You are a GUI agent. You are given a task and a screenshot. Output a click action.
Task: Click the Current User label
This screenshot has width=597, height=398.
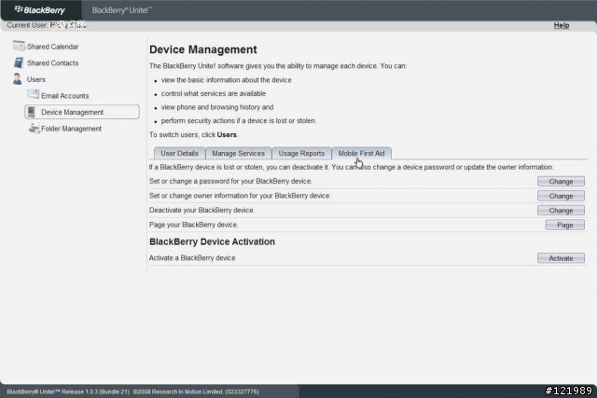coord(27,25)
